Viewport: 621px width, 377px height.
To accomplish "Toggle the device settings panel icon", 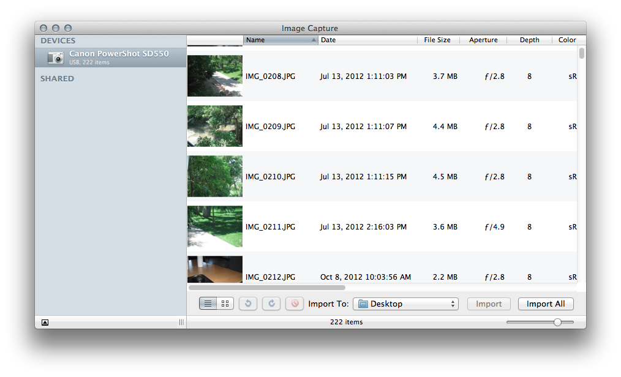I will click(x=45, y=323).
